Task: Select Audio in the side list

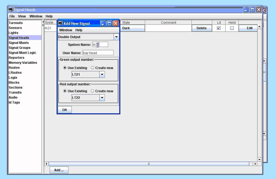Action: (x=25, y=98)
